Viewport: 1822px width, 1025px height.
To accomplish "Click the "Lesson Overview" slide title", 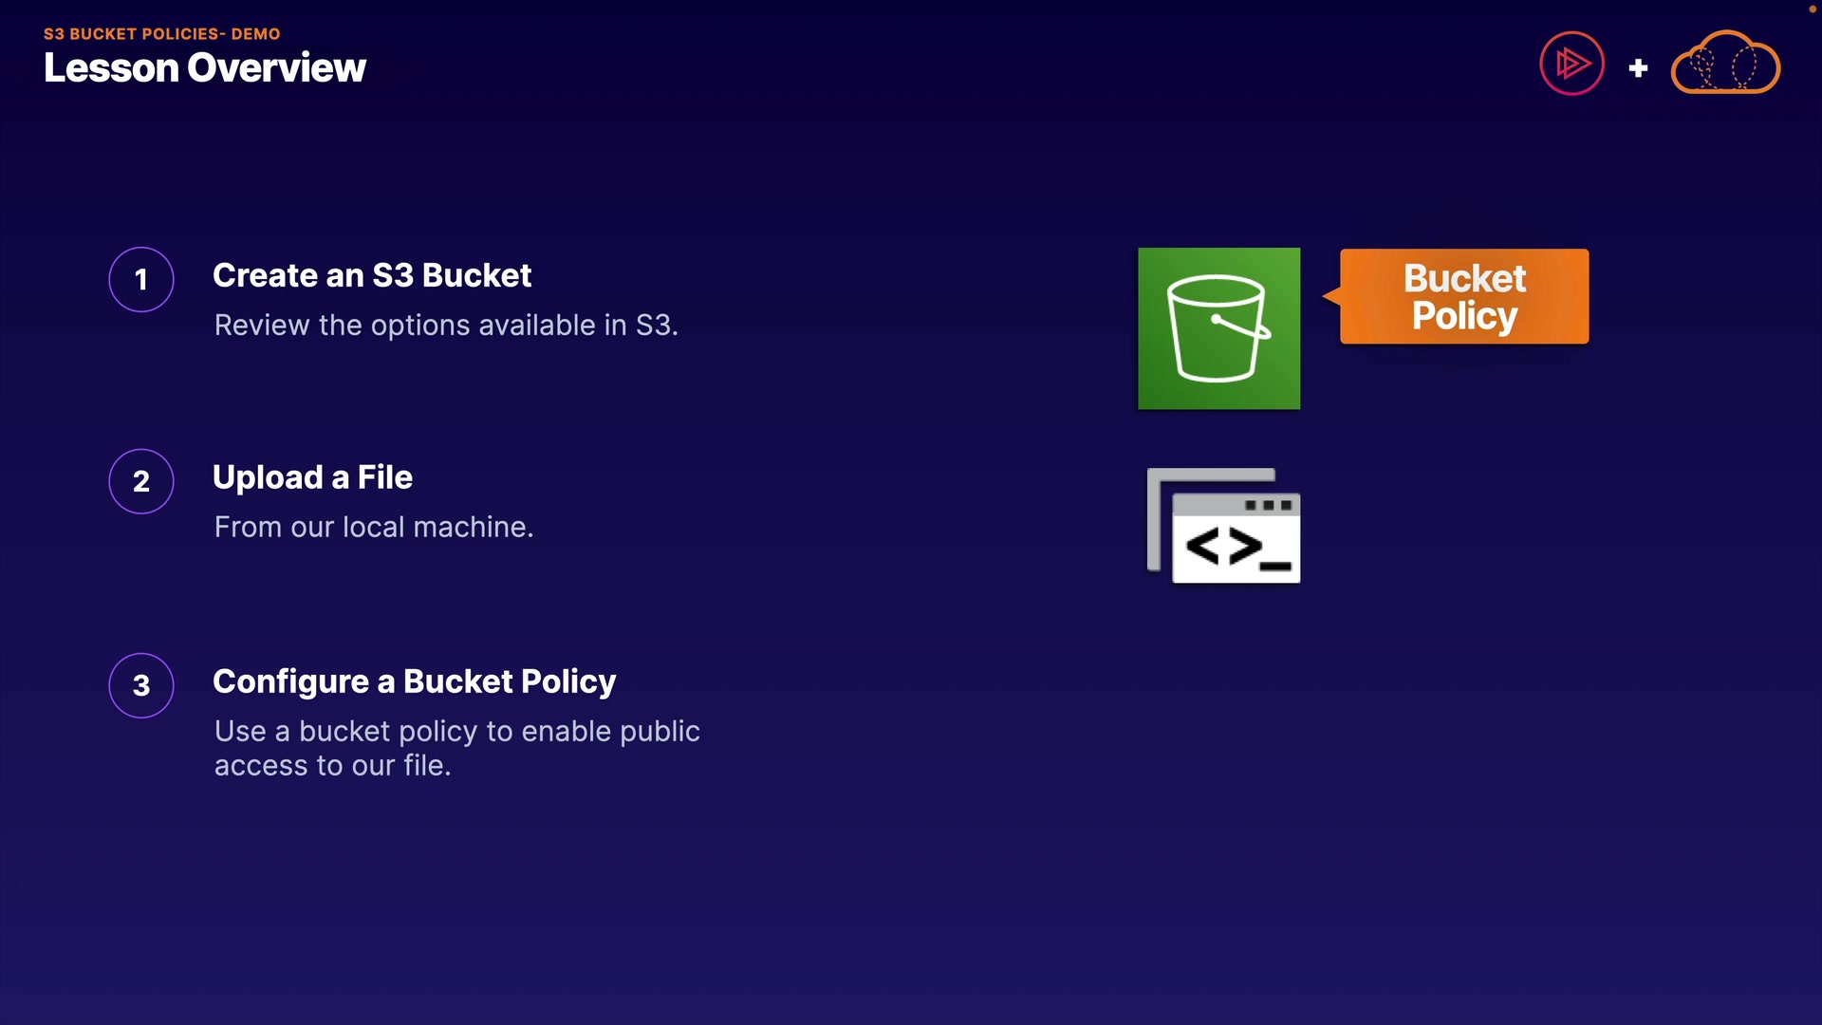I will click(x=205, y=68).
